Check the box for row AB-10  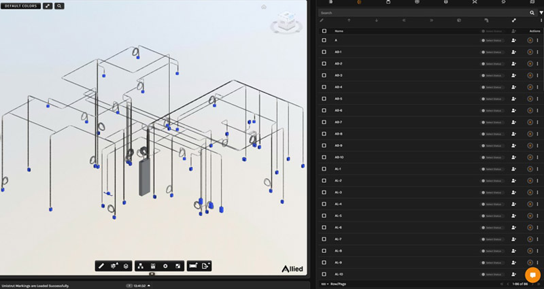coord(324,157)
